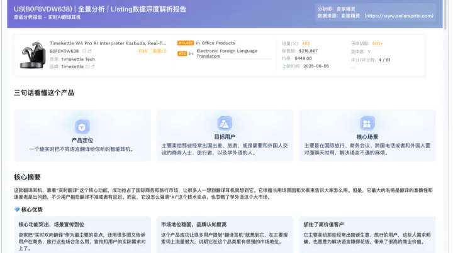Click child sales value 500+

tap(377, 43)
